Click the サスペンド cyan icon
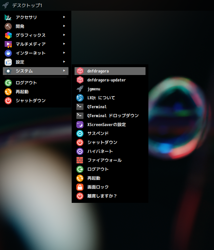The image size is (214, 250). click(x=80, y=134)
